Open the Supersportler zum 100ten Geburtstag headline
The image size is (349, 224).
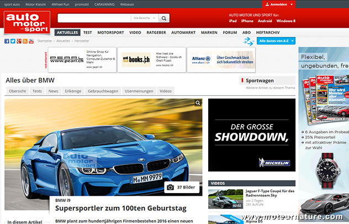(121, 208)
